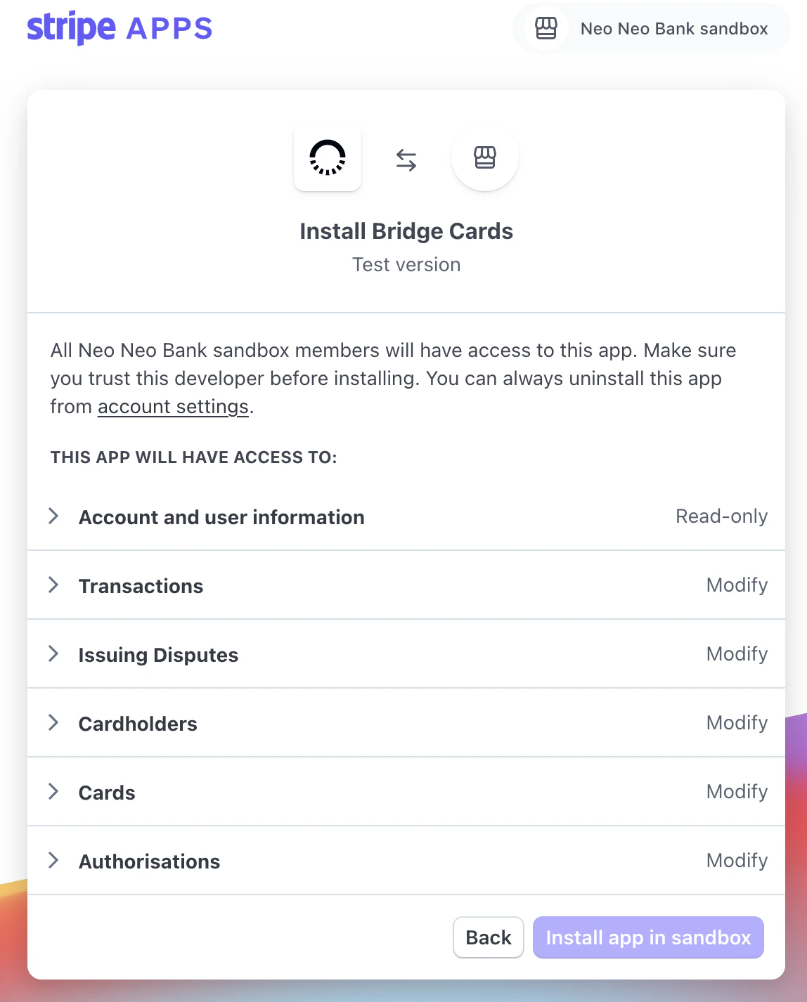Click the storefront icon in the sandbox selector

pos(545,29)
